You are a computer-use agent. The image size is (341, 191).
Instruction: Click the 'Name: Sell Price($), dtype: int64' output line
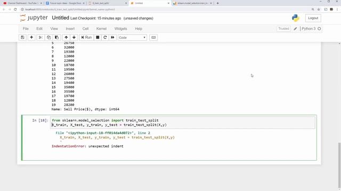[x=85, y=109]
